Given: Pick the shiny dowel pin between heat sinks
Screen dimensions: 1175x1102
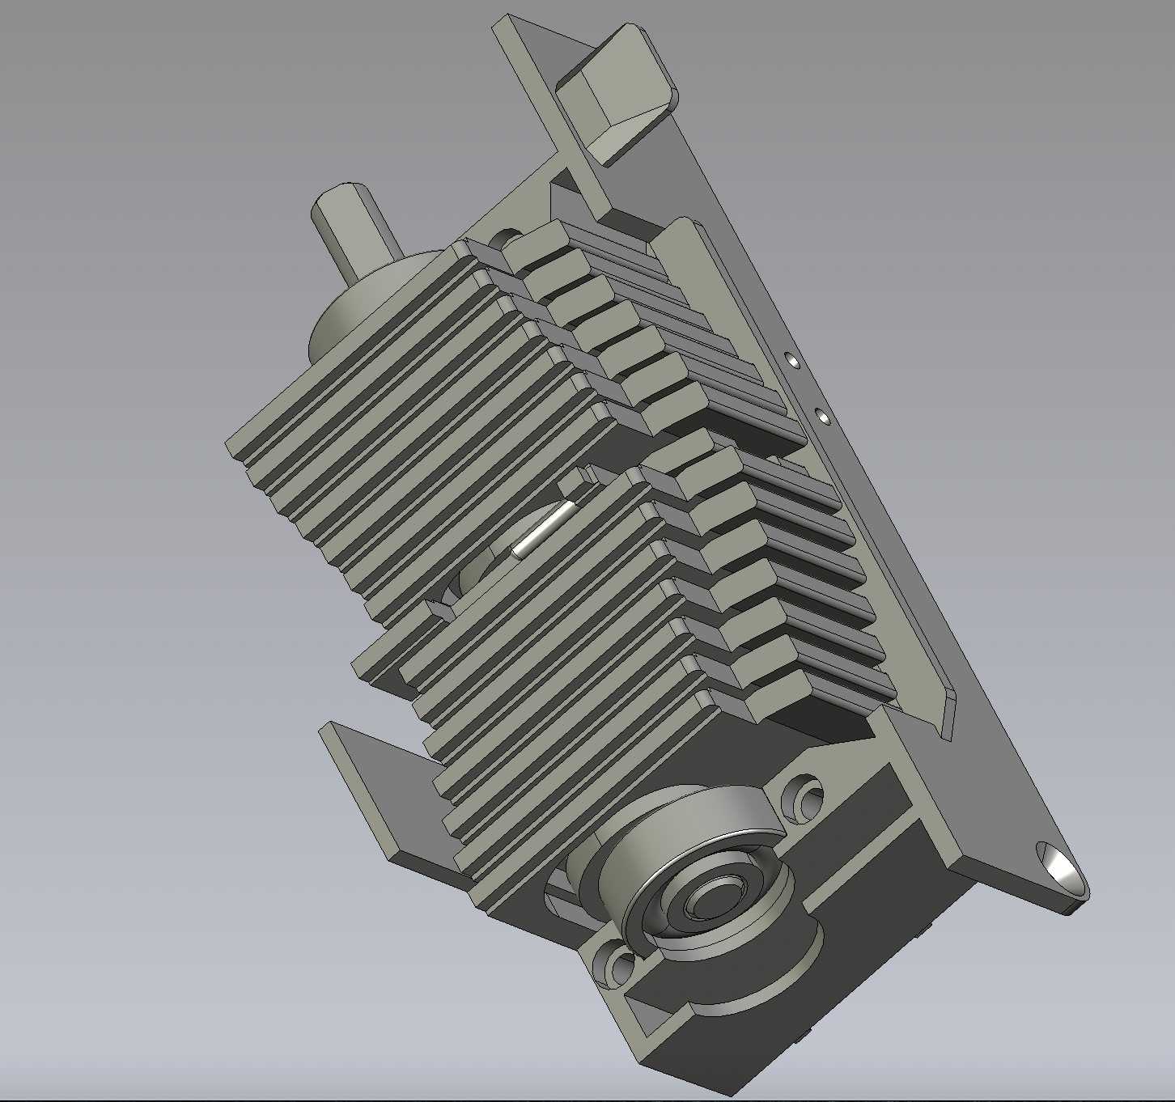Looking at the screenshot, I should coord(544,530).
